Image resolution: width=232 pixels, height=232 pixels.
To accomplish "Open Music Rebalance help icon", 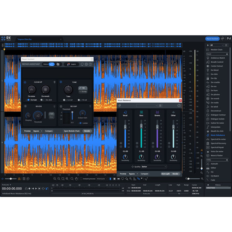I will pos(179,105).
